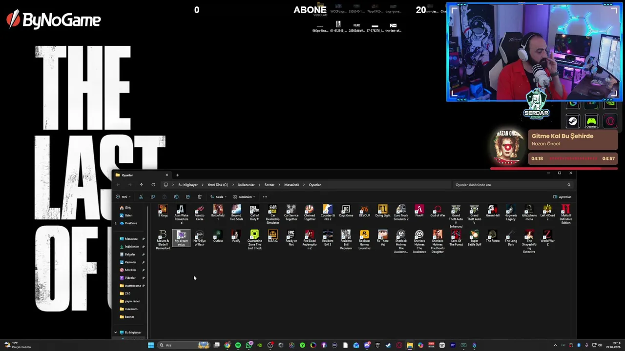Viewport: 625px width, 351px height.
Task: Select the Left 4 Dead 2 shortcut
Action: tap(547, 213)
